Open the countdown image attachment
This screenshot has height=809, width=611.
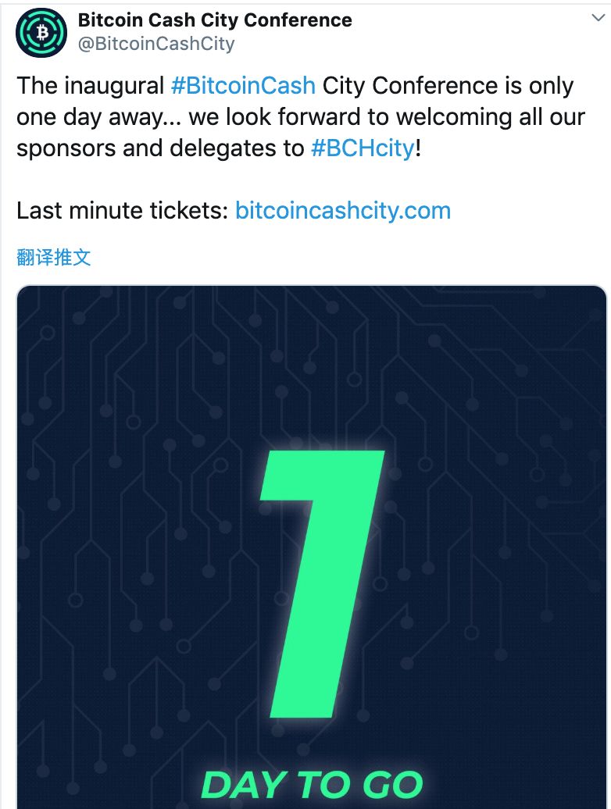312,547
